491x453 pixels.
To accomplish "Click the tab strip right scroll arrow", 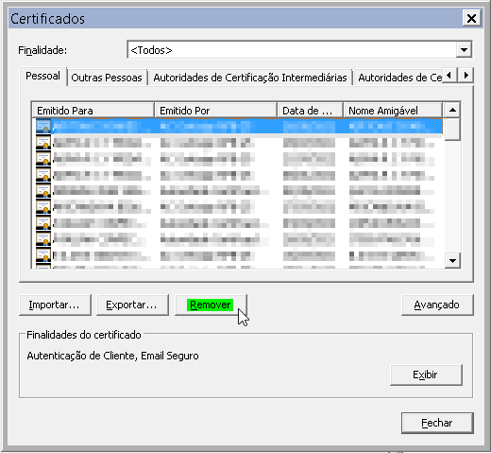I will pyautogui.click(x=466, y=76).
